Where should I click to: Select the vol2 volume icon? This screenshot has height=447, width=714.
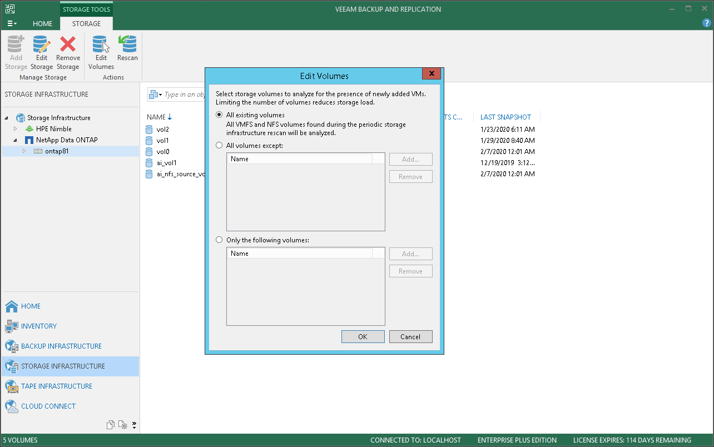tap(148, 130)
